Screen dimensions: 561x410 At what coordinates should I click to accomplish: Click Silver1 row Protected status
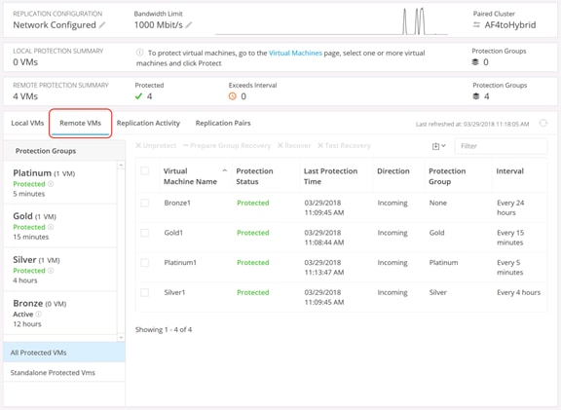(253, 293)
